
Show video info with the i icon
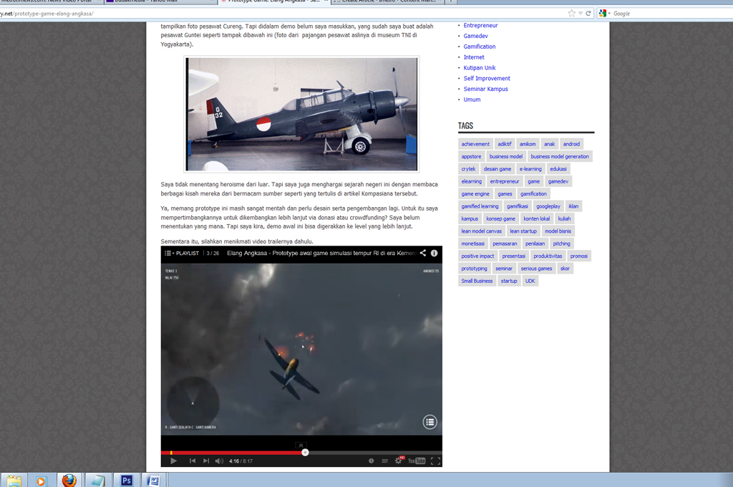tap(434, 253)
